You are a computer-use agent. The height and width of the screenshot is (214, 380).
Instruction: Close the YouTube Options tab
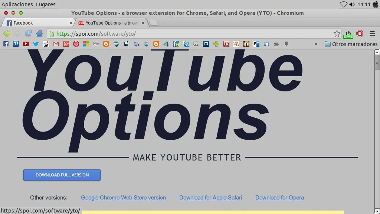pyautogui.click(x=143, y=23)
